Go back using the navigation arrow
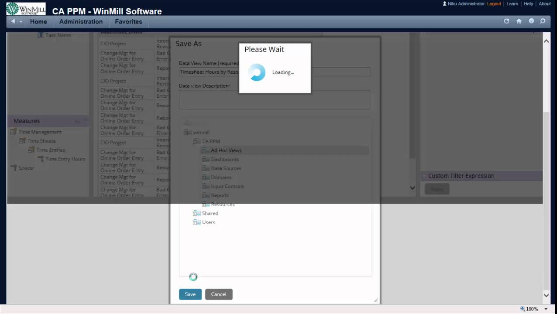 [x=13, y=21]
